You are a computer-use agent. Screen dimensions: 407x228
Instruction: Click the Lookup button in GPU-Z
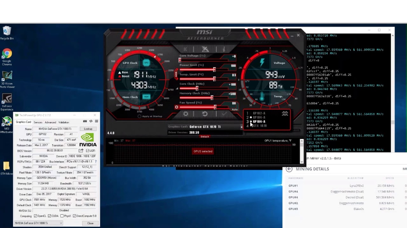[88, 129]
